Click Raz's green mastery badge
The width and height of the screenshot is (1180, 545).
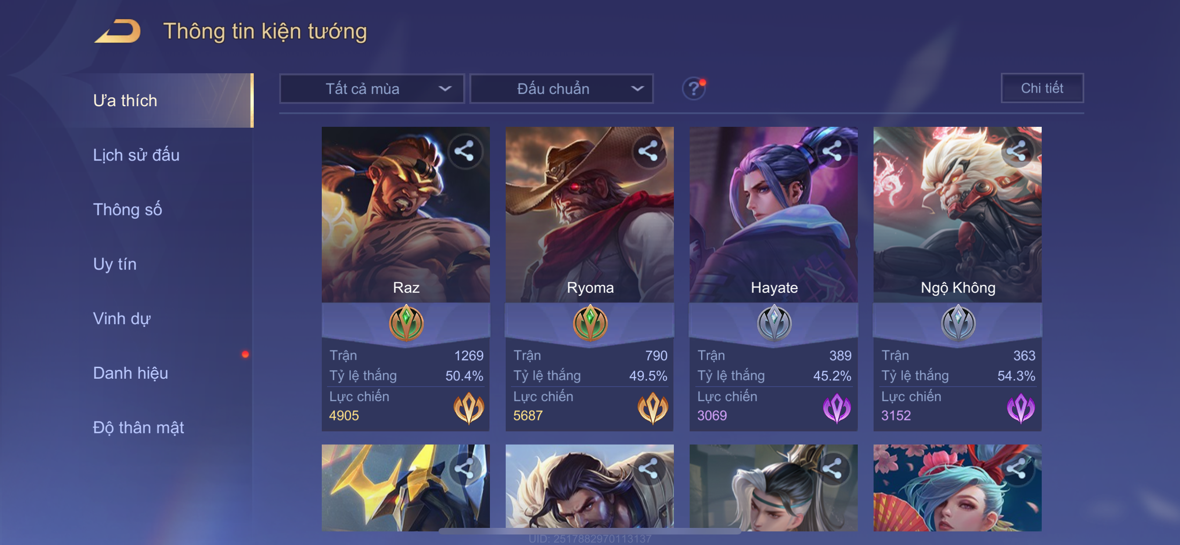point(406,324)
